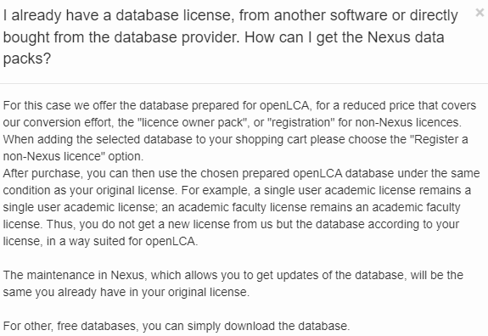Click "How can I get the Nexus data" heading text

click(x=345, y=37)
